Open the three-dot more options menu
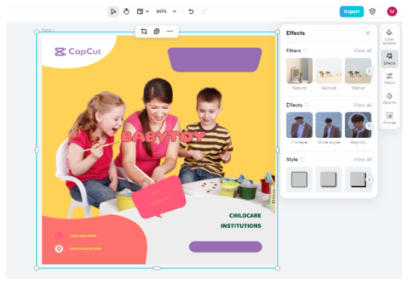Viewport: 419px width, 283px height. [x=170, y=31]
